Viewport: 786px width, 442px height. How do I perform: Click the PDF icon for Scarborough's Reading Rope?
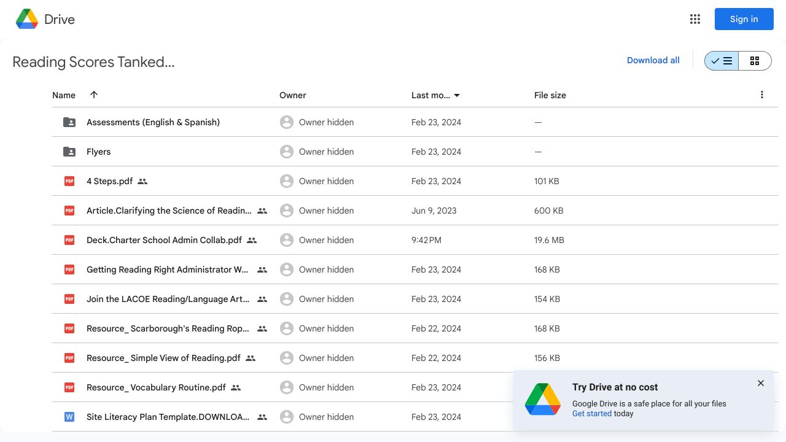(69, 328)
